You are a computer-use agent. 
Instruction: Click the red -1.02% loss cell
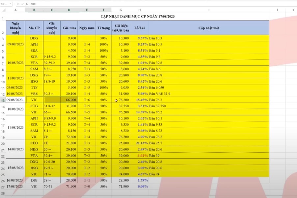point(139,156)
